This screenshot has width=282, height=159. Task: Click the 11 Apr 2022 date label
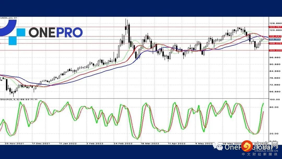177,144
